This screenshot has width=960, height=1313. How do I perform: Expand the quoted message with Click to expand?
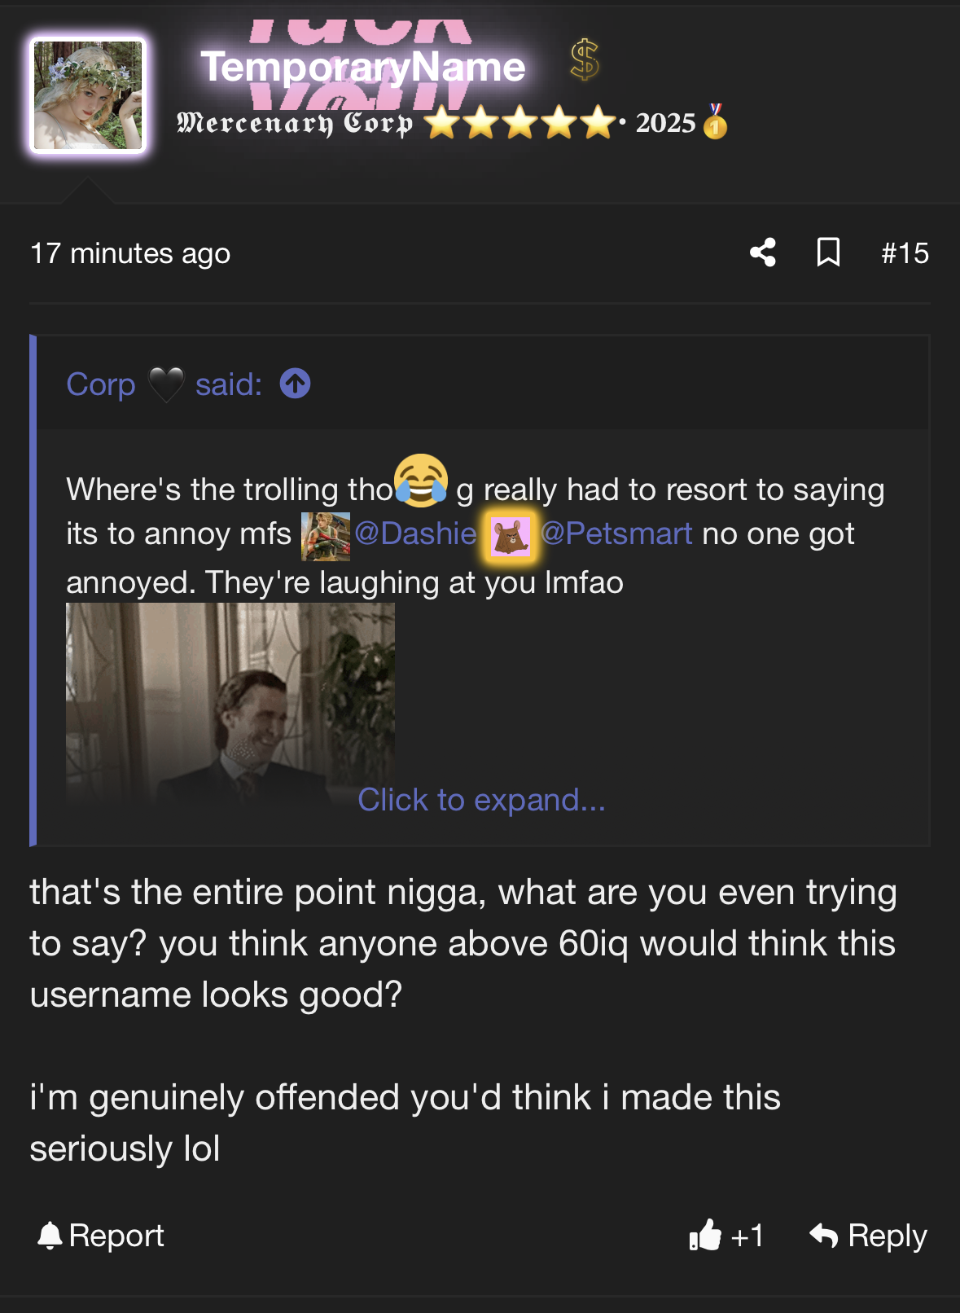click(481, 800)
